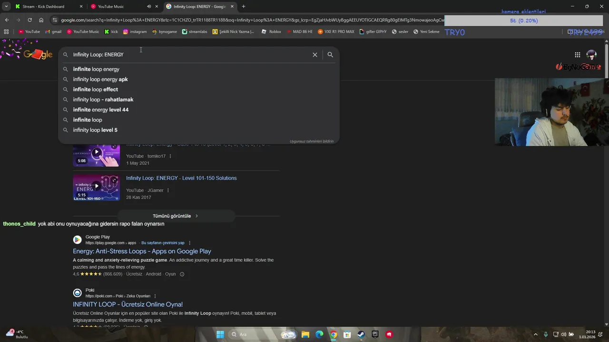Click the magnifier search button in search box
Screen dimensions: 609x342
[330, 55]
